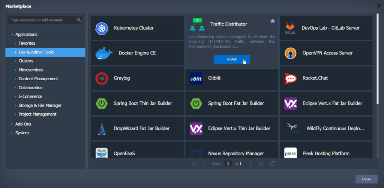Viewport: 384px width, 188px height.
Task: Go to the last page arrow
Action: click(x=261, y=164)
